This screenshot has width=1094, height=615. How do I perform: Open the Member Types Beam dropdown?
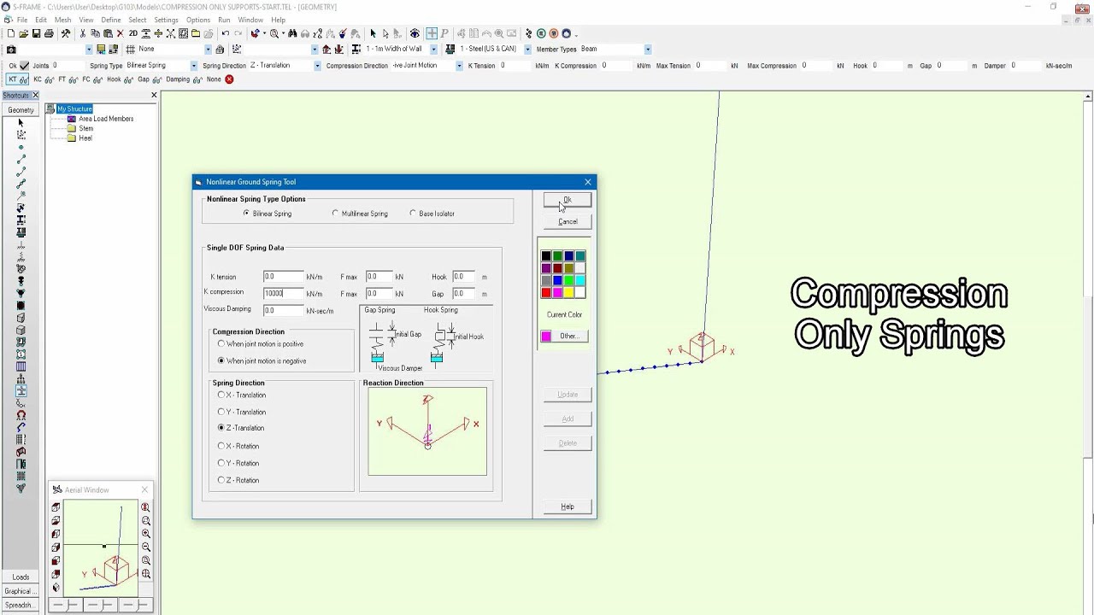coord(648,50)
